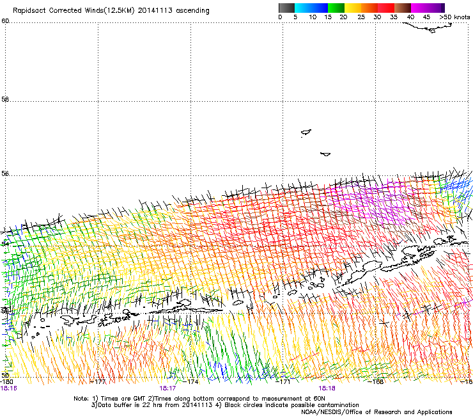Click the longitude label -177
This screenshot has height=416, width=473.
[x=98, y=381]
